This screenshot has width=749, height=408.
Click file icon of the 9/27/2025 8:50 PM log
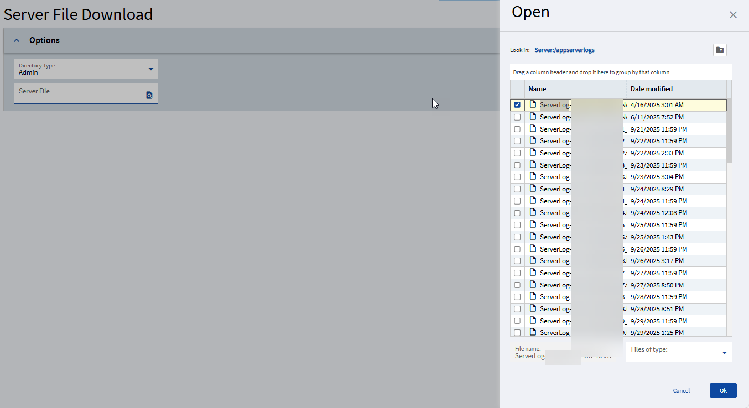[533, 284]
